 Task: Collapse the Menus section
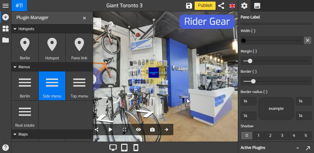[15, 67]
